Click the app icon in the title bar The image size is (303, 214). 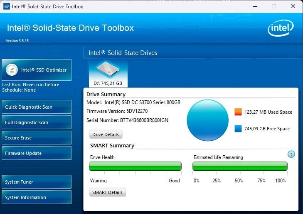point(7,6)
